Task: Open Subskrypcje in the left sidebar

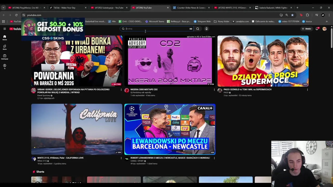Action: pos(4,57)
